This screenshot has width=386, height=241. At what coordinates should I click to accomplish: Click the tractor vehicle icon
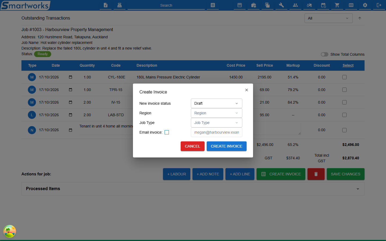click(x=309, y=5)
